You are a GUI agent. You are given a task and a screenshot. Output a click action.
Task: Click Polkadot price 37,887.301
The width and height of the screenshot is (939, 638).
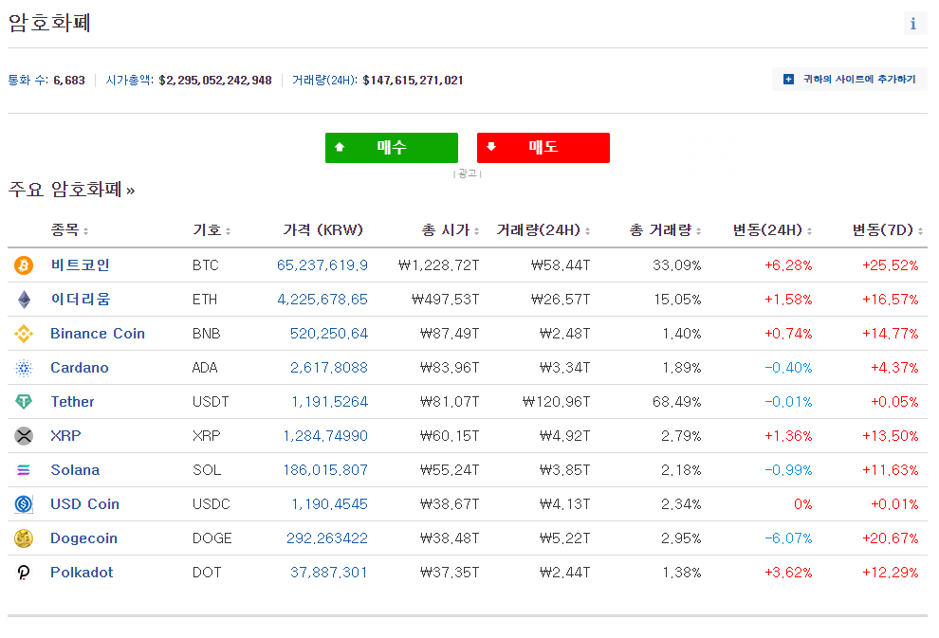pyautogui.click(x=329, y=573)
